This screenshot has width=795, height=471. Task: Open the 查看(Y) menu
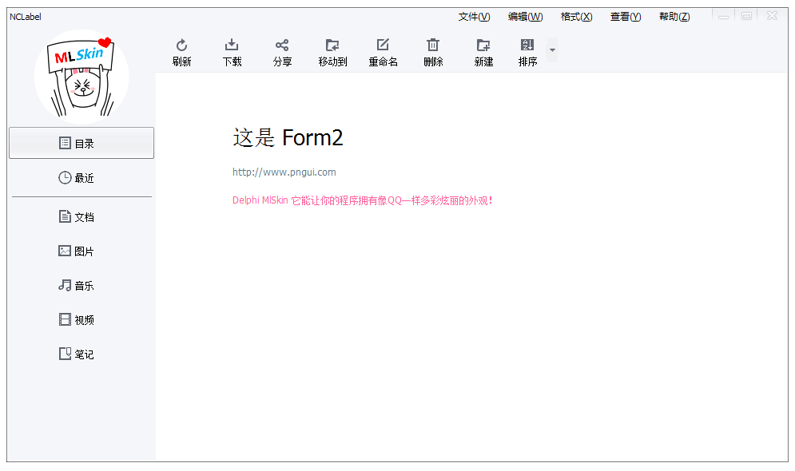(x=626, y=17)
